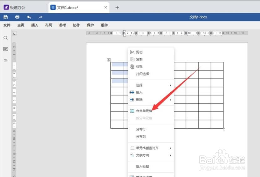This screenshot has height=177, width=260.
Task: Close the 文档1.docx tab
Action: click(105, 7)
